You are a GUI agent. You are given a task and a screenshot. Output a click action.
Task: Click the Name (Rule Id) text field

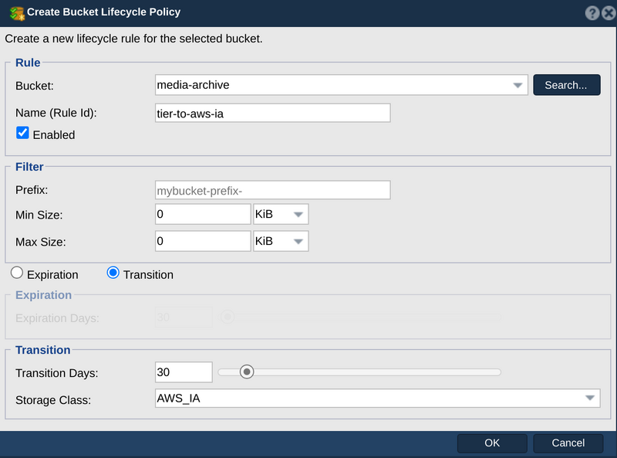tap(273, 113)
